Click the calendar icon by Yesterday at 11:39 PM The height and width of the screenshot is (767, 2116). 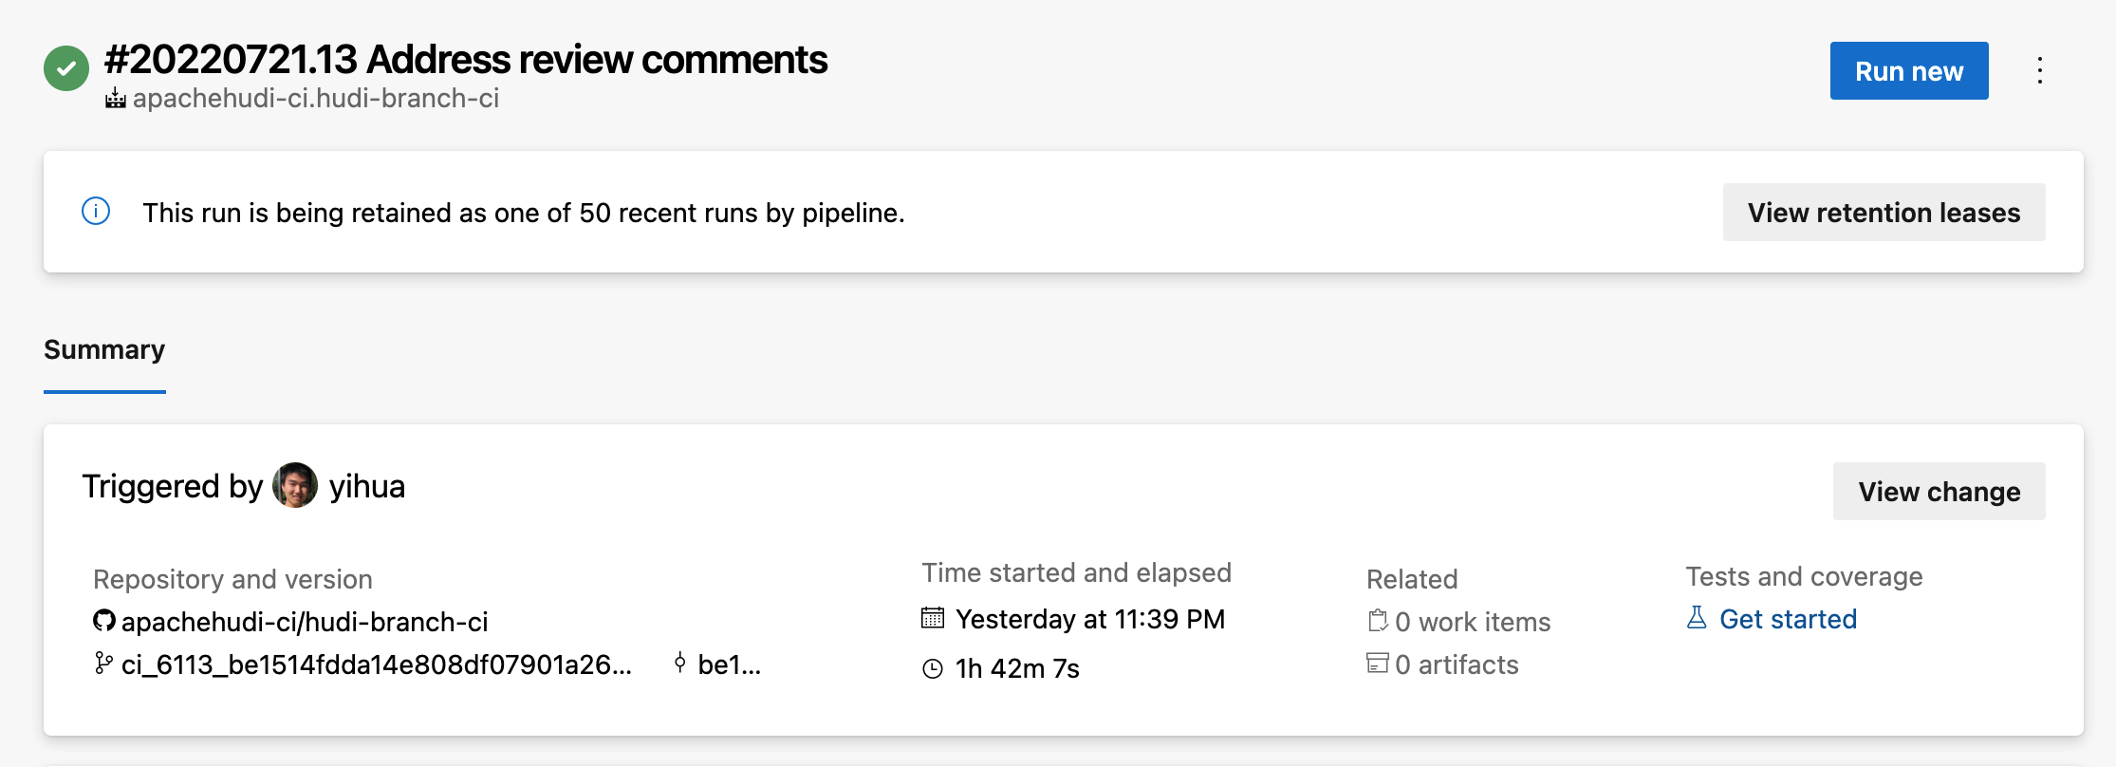click(933, 618)
